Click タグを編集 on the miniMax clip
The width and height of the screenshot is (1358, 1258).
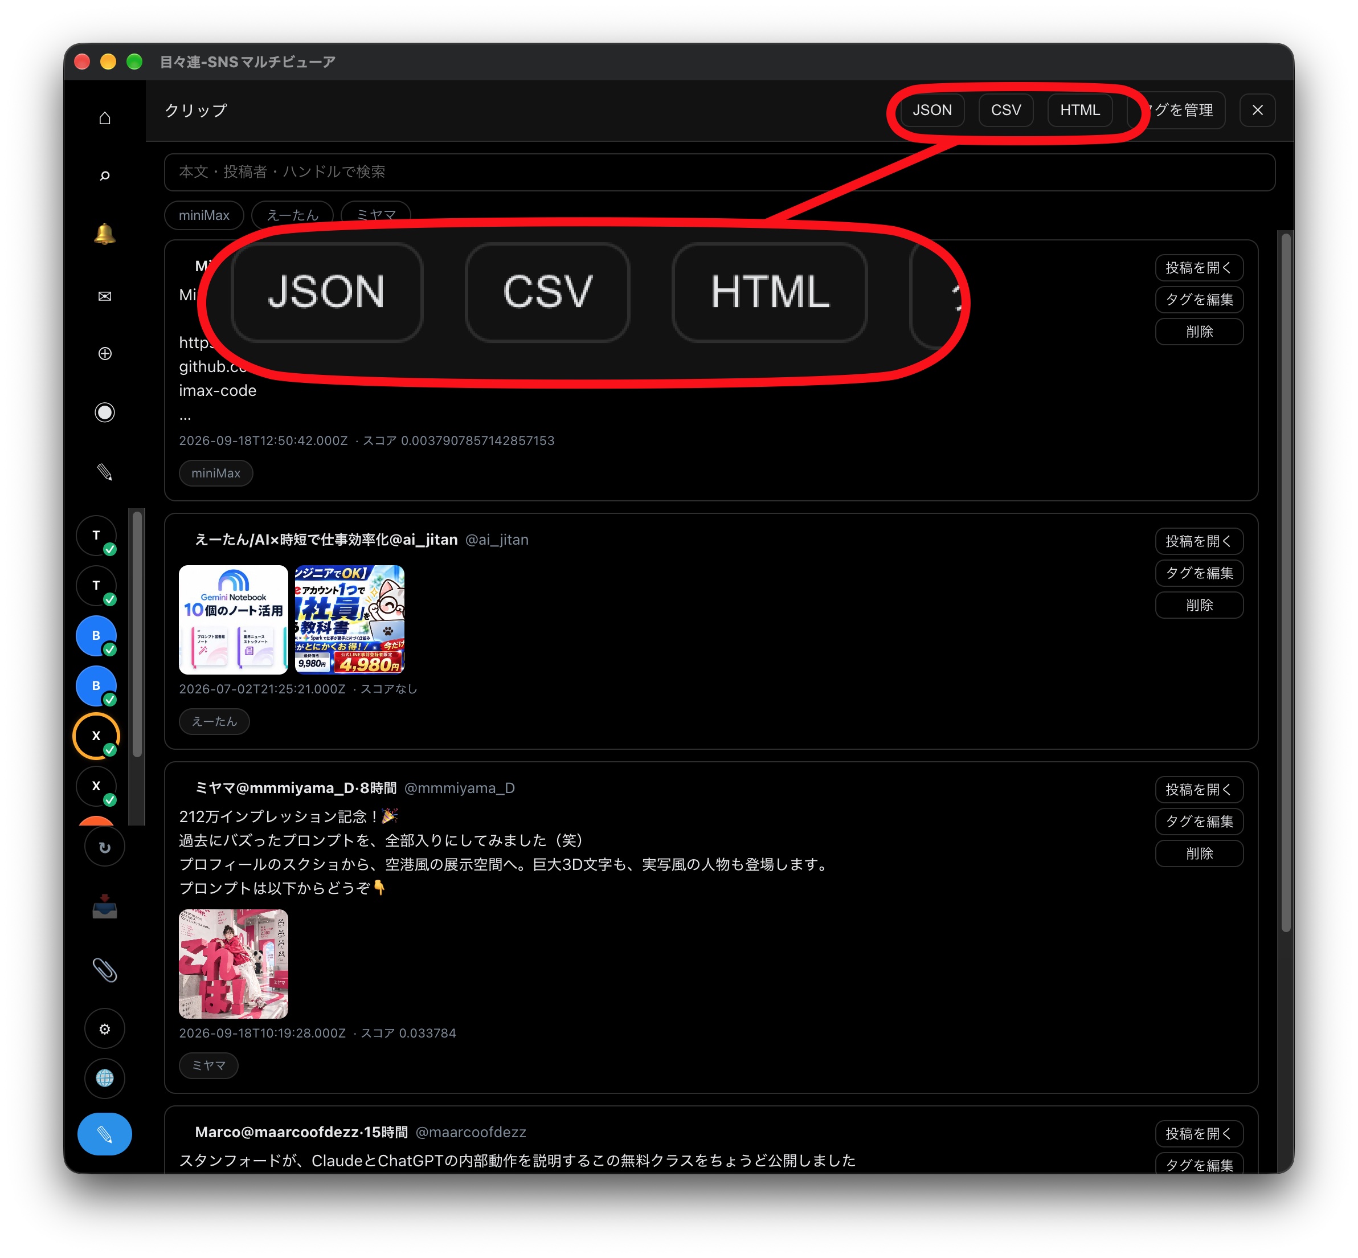coord(1199,300)
